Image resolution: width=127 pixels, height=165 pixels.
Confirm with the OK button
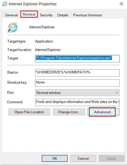[x=55, y=158]
